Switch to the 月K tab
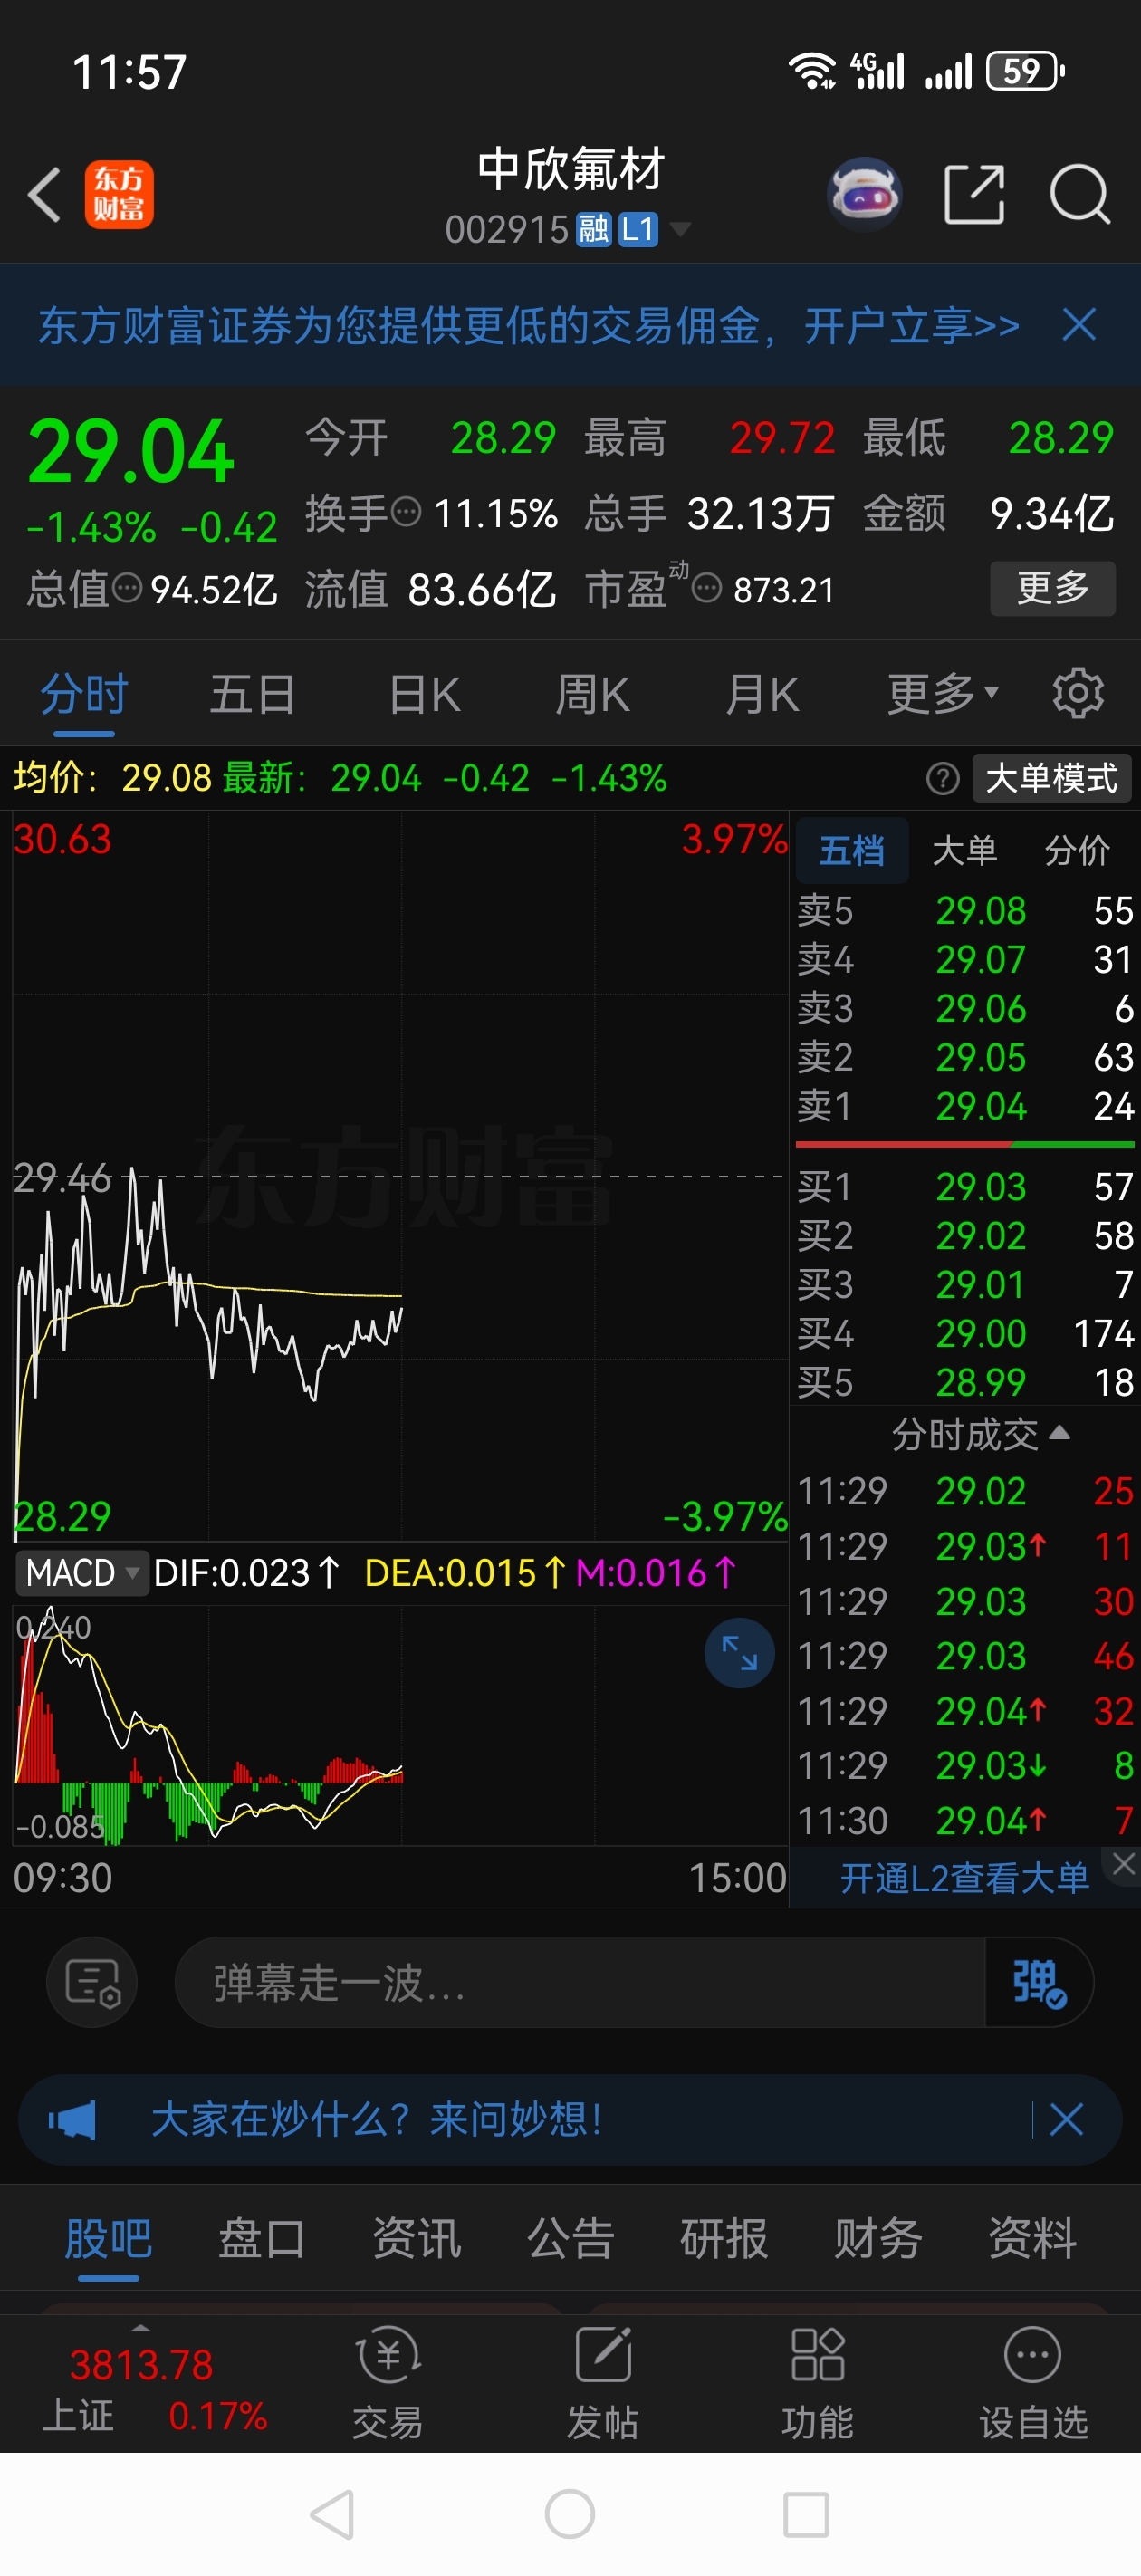The width and height of the screenshot is (1141, 2576). point(762,693)
